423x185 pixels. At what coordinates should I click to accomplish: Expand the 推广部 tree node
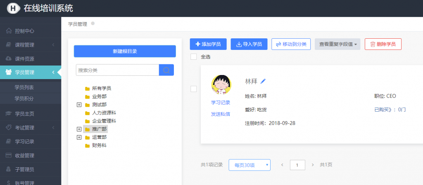point(79,129)
